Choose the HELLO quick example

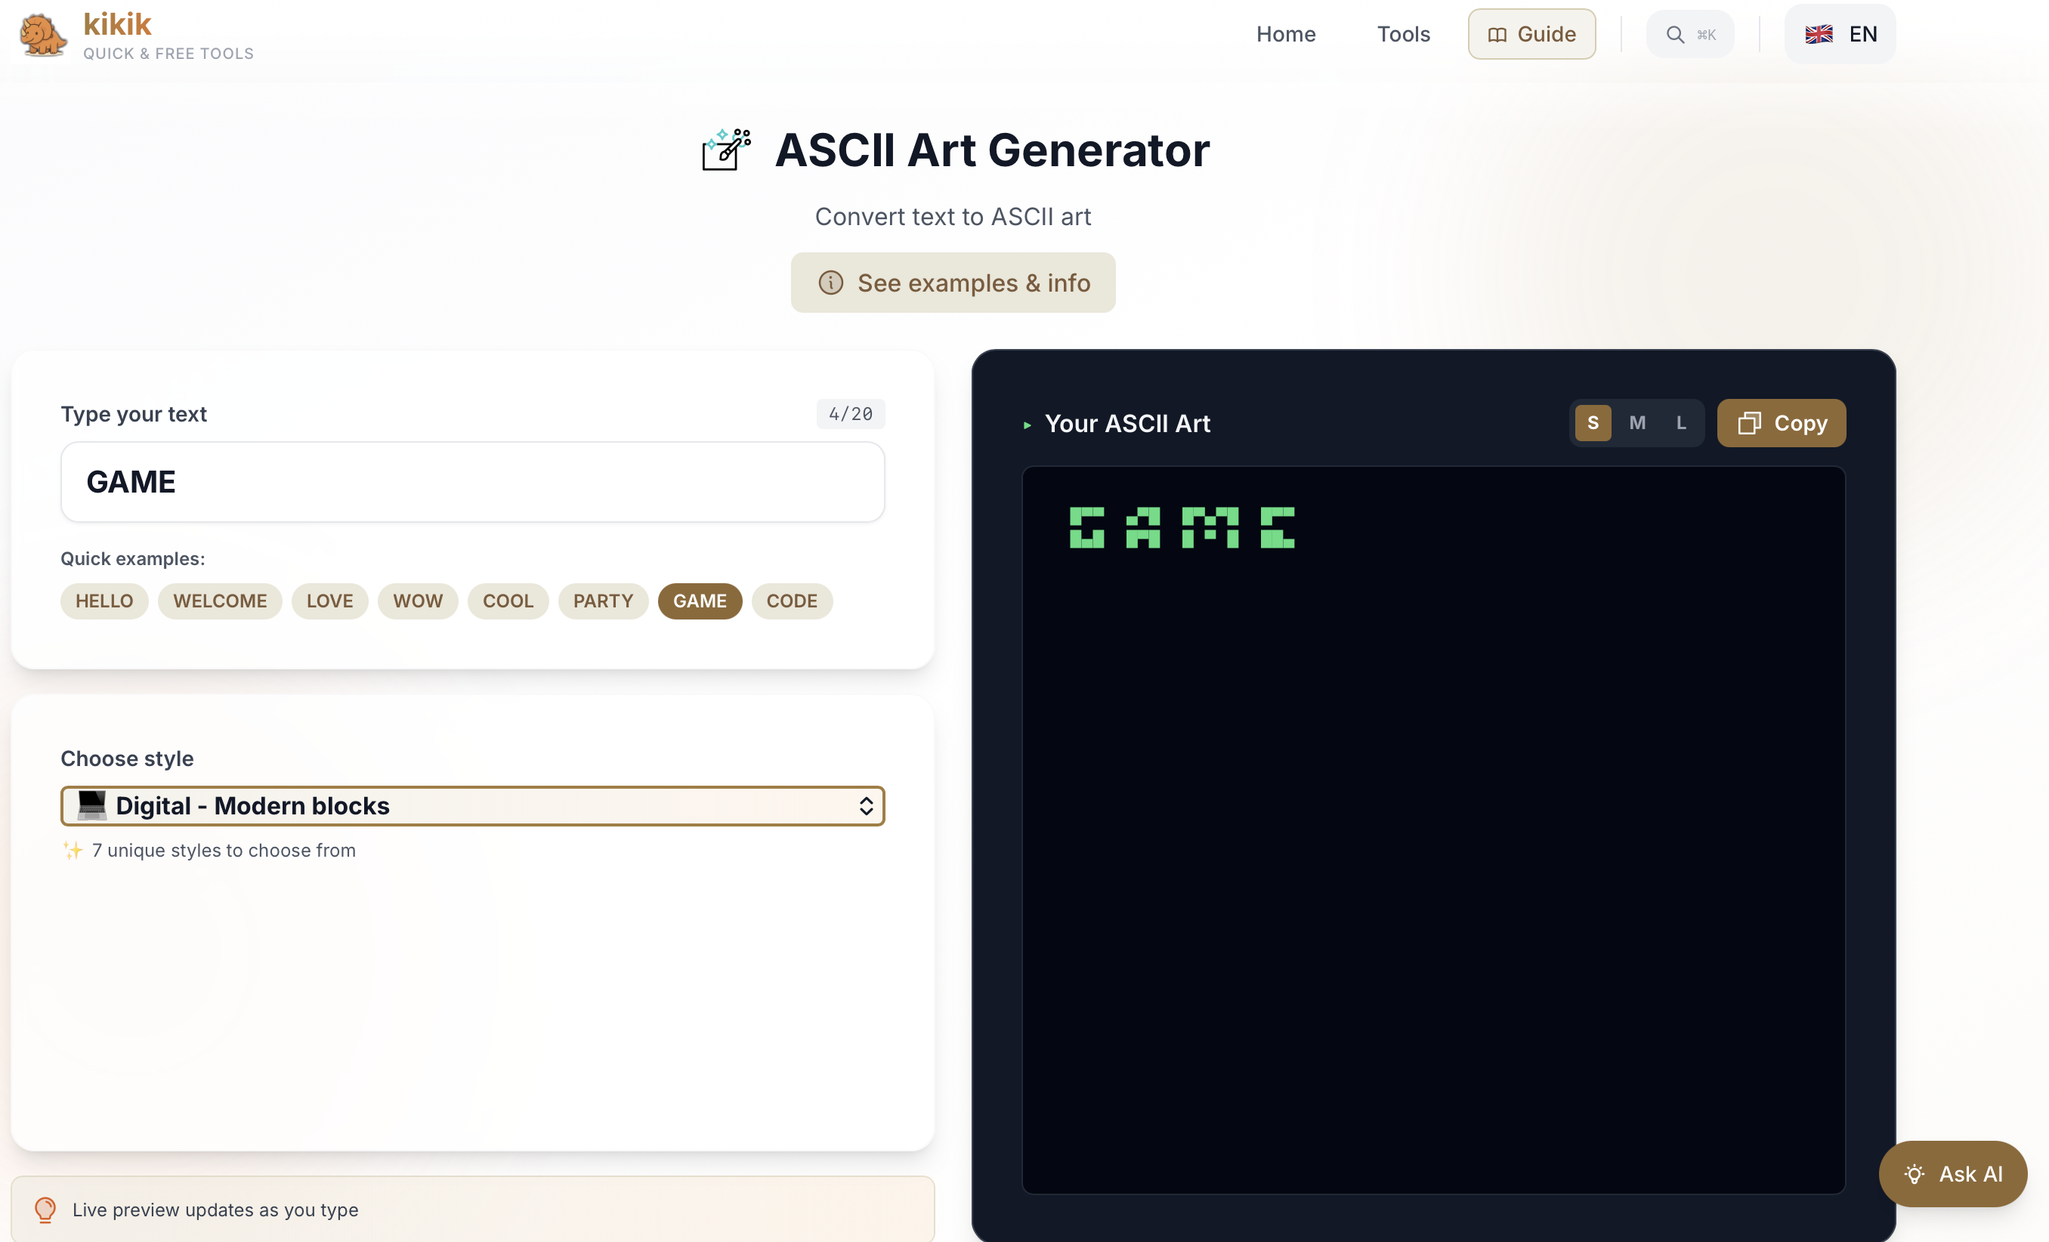104,601
